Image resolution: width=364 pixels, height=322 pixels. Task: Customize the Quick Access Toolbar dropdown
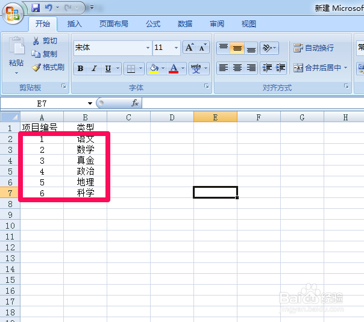92,7
